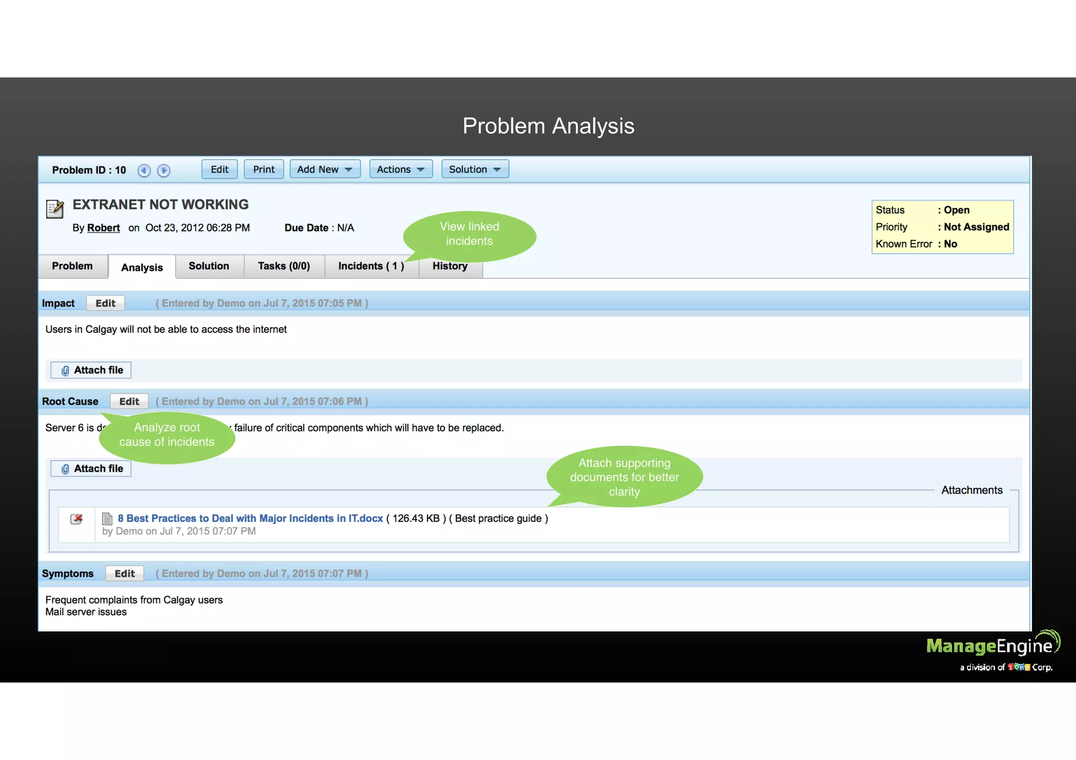View the Tasks (0/0) tab
Viewport: 1076px width, 760px height.
point(284,266)
